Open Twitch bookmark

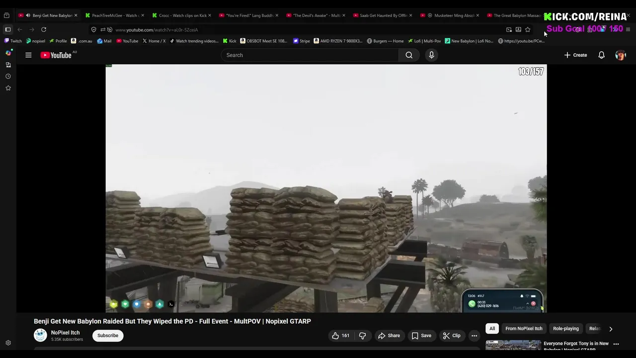pos(13,41)
